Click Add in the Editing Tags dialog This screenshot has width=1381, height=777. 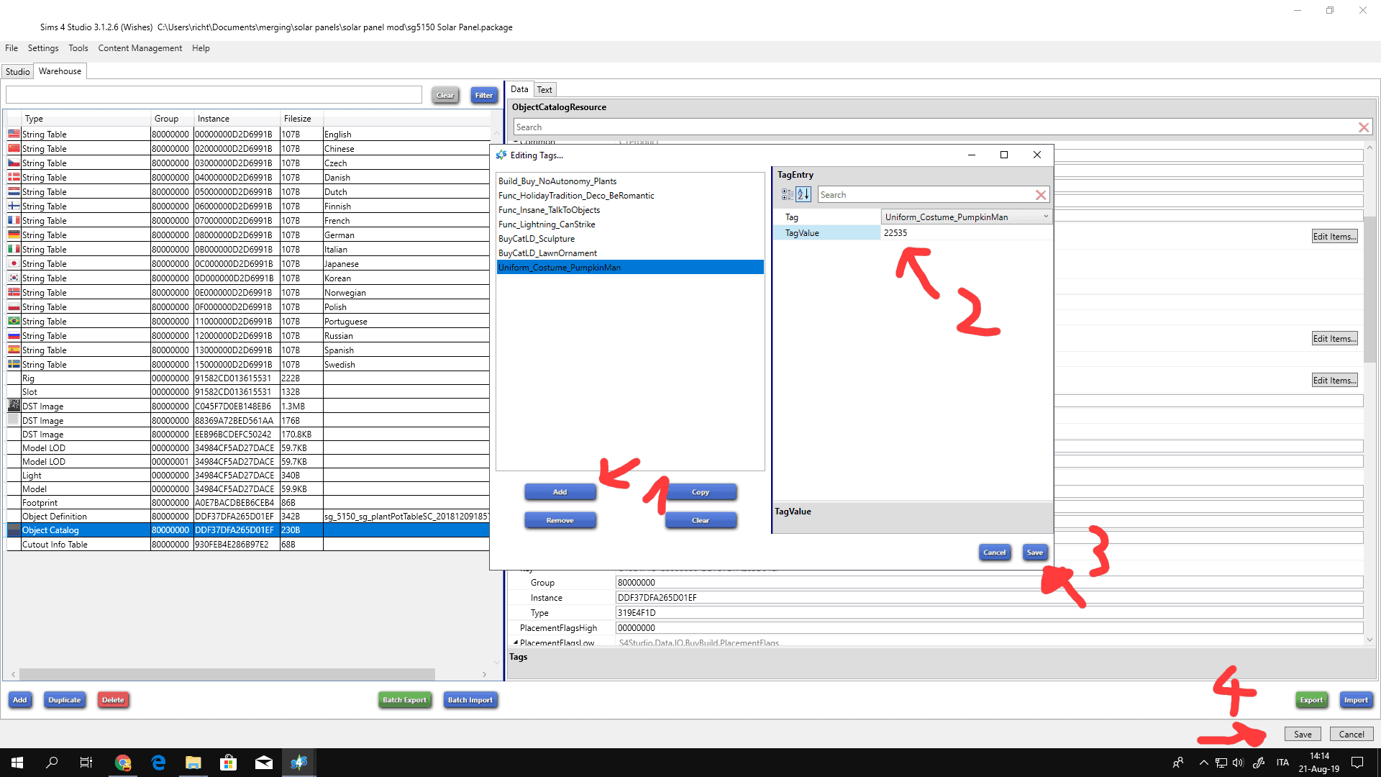tap(560, 492)
